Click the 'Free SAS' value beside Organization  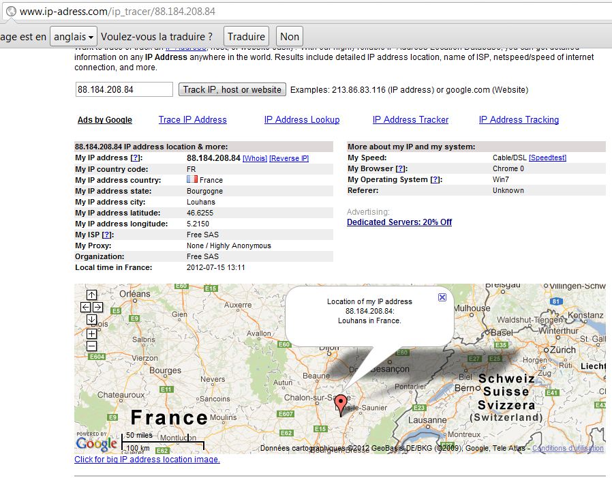pos(202,256)
